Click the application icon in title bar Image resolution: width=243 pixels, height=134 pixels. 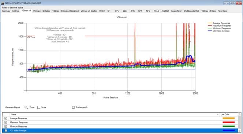pyautogui.click(x=3, y=3)
